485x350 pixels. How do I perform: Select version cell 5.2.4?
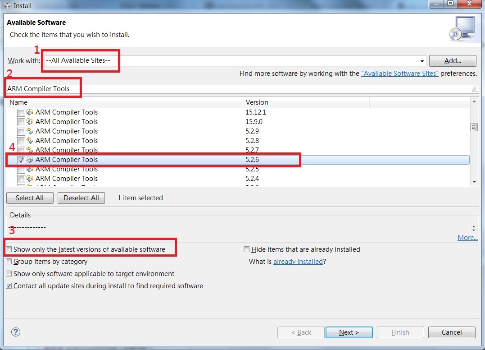pos(252,179)
